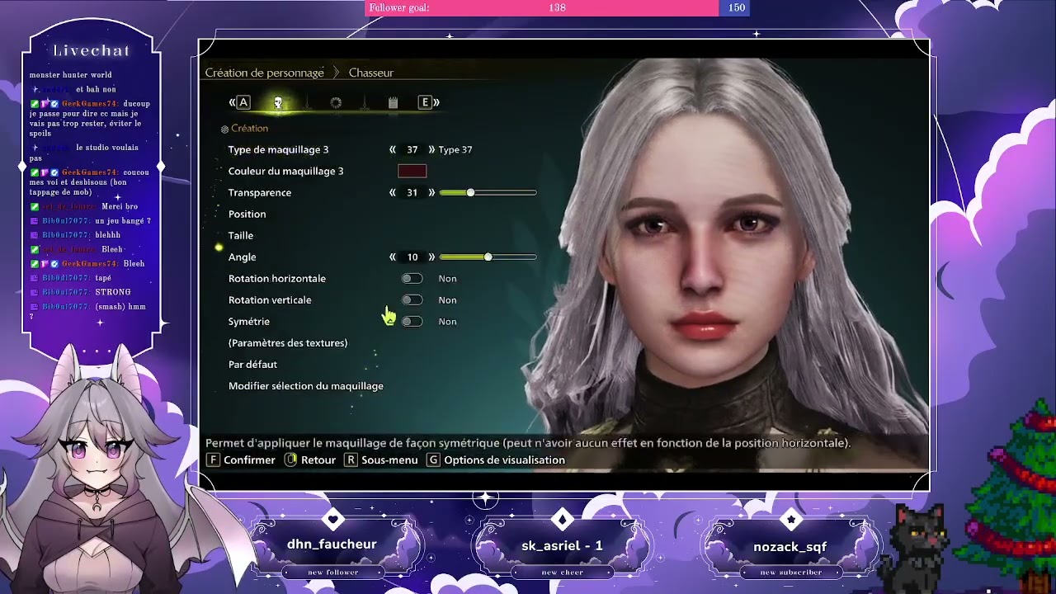Click the Chasseur breadcrumb

click(x=371, y=73)
